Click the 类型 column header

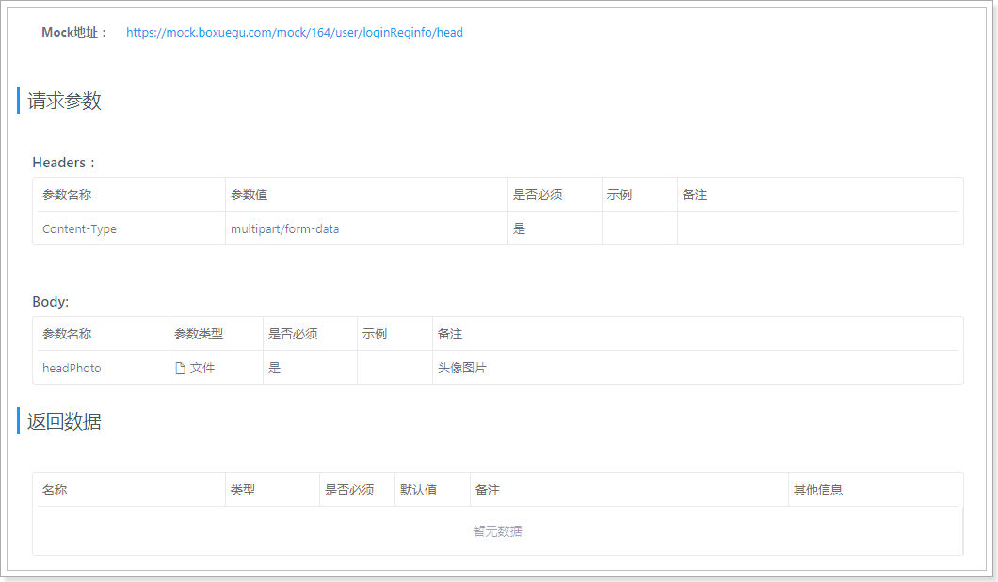coord(243,490)
